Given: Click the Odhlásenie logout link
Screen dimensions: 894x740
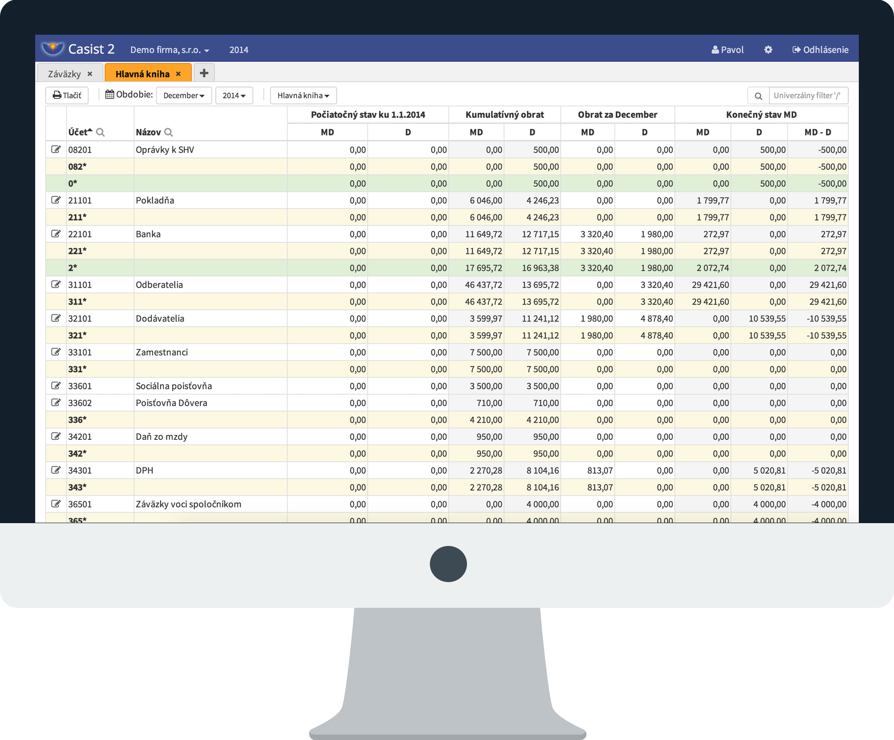Looking at the screenshot, I should click(820, 49).
